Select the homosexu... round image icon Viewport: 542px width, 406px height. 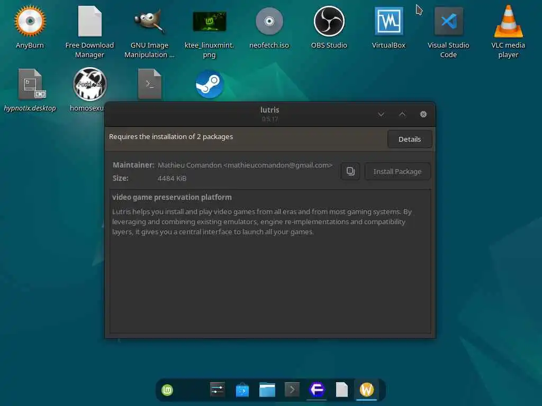click(90, 84)
